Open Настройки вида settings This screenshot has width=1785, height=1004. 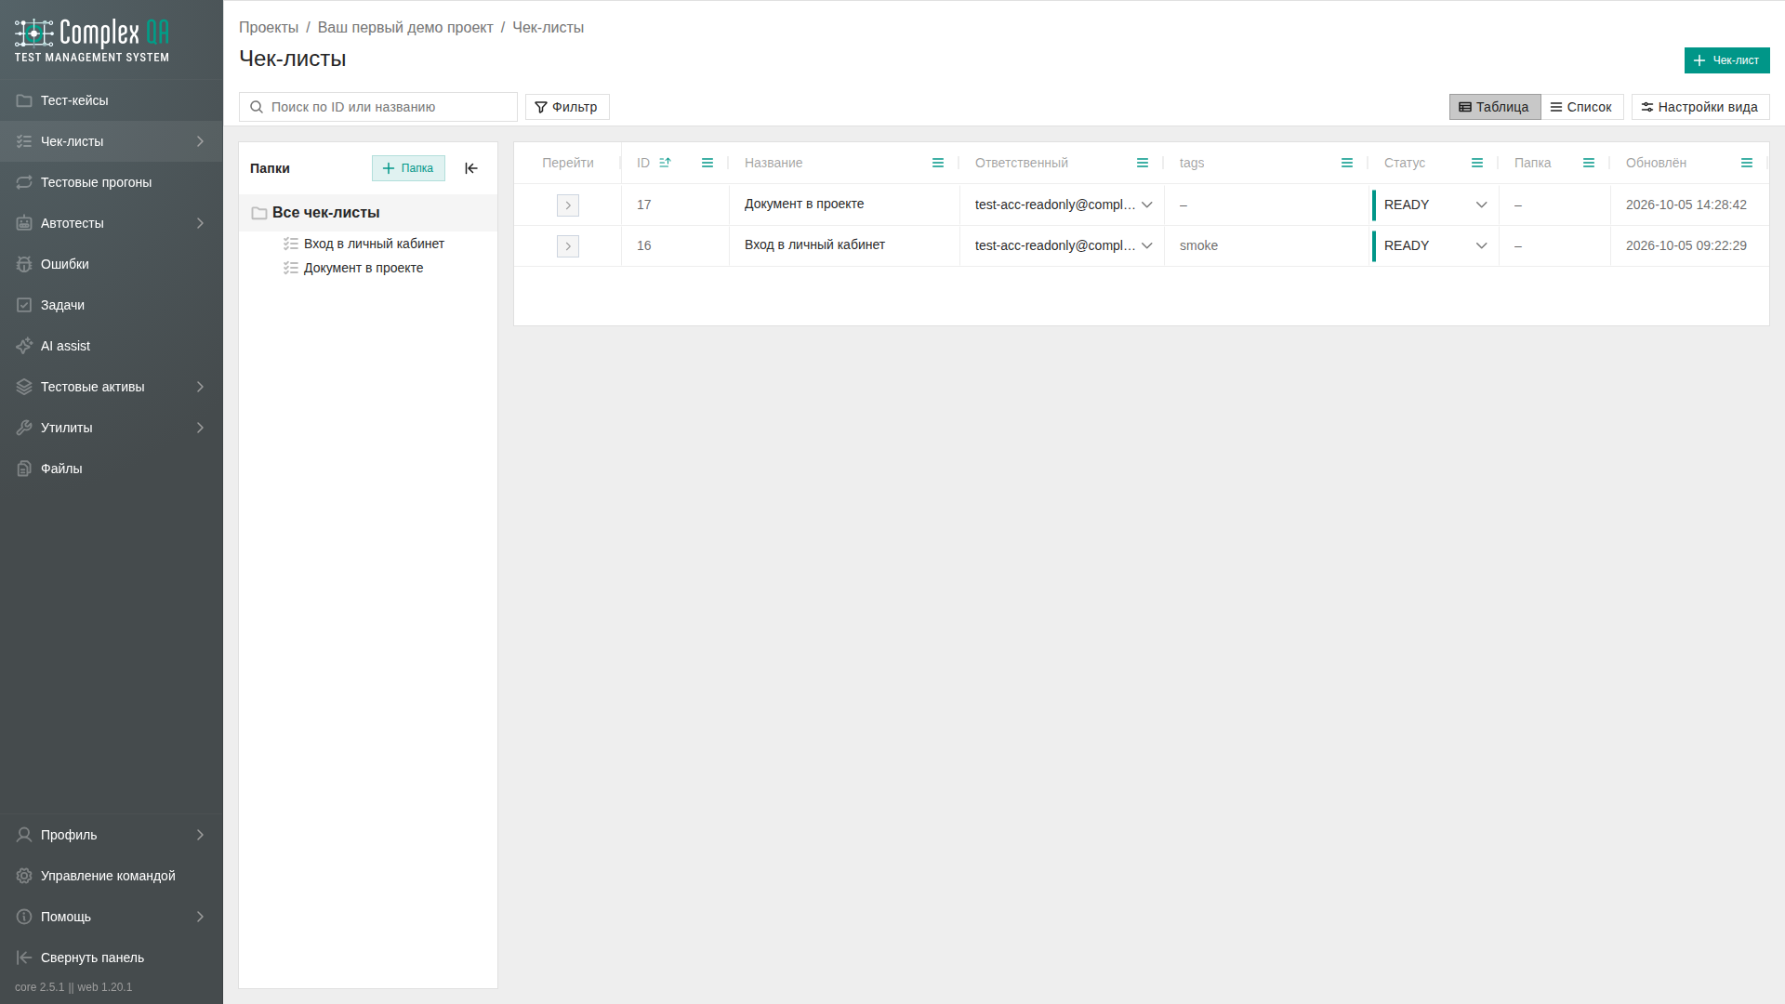[1700, 107]
